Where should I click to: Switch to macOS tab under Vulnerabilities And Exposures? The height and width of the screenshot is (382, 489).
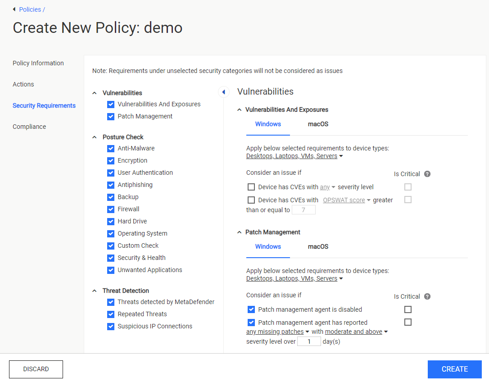pyautogui.click(x=318, y=124)
